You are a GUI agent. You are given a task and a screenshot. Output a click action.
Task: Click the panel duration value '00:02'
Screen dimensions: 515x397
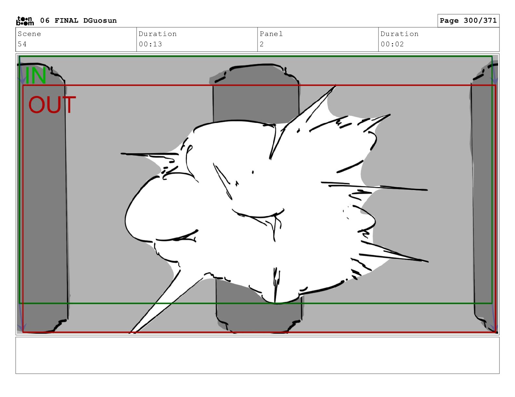click(392, 44)
